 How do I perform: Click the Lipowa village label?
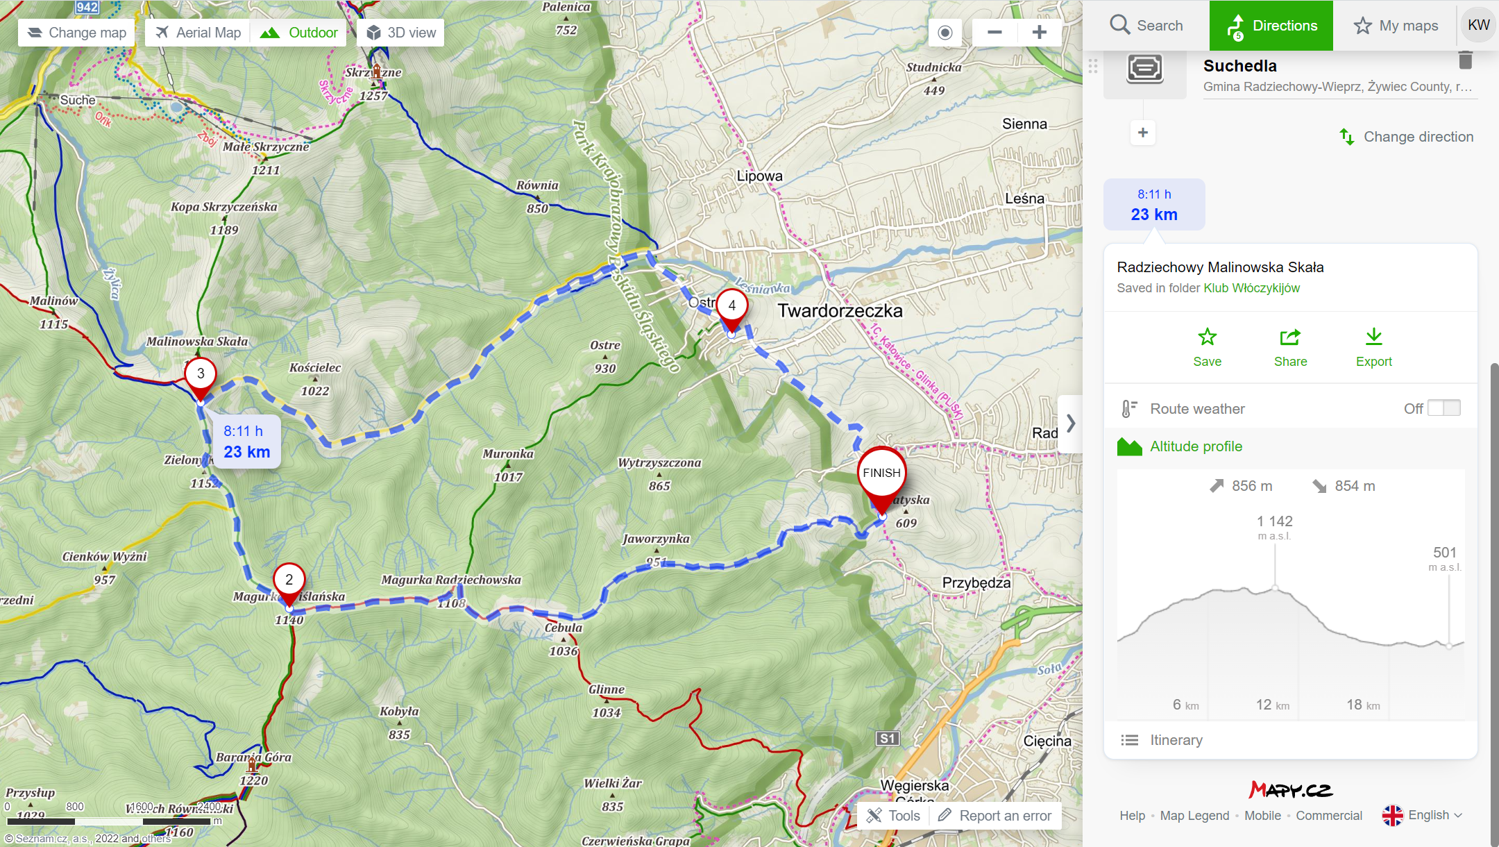tap(759, 176)
